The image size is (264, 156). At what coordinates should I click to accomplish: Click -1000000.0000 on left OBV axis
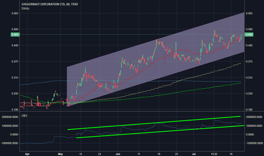click(9, 143)
